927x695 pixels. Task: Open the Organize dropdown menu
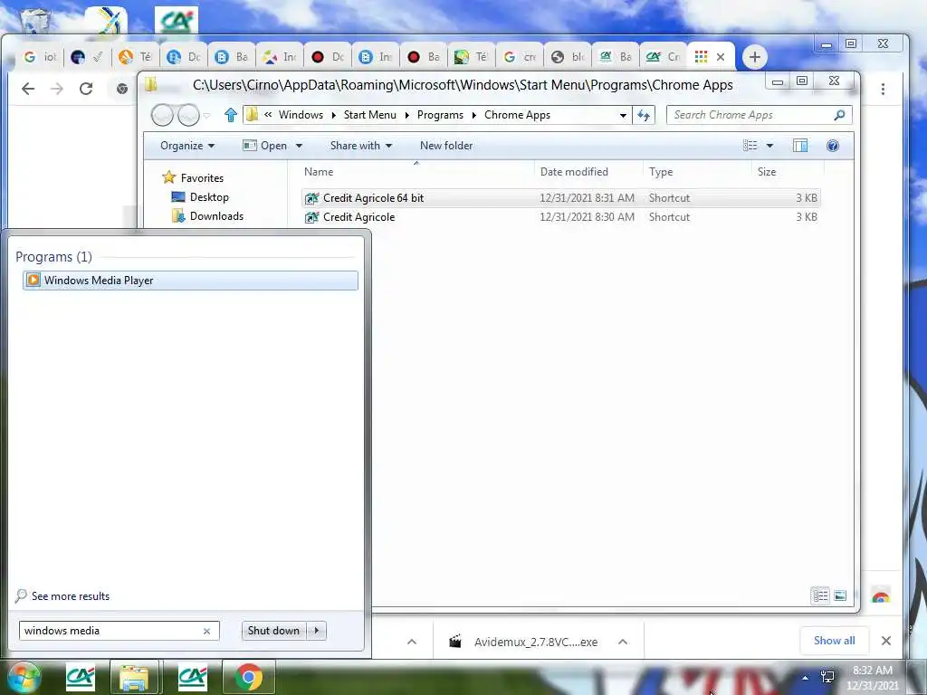(x=186, y=146)
